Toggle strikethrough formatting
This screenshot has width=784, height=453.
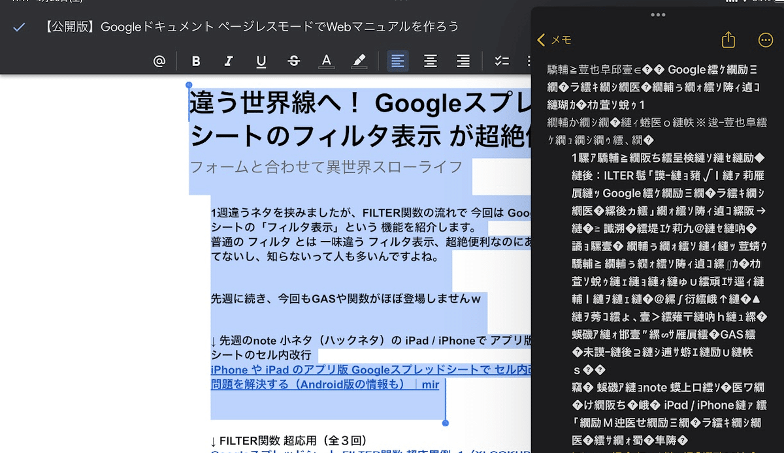pos(294,61)
